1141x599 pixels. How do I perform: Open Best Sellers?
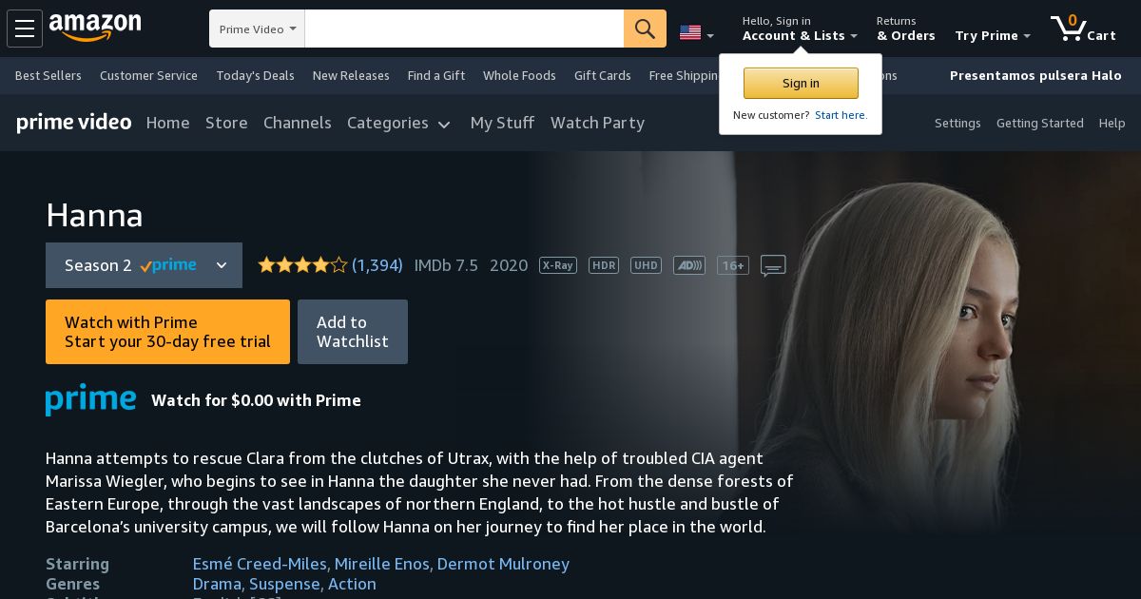[x=48, y=75]
